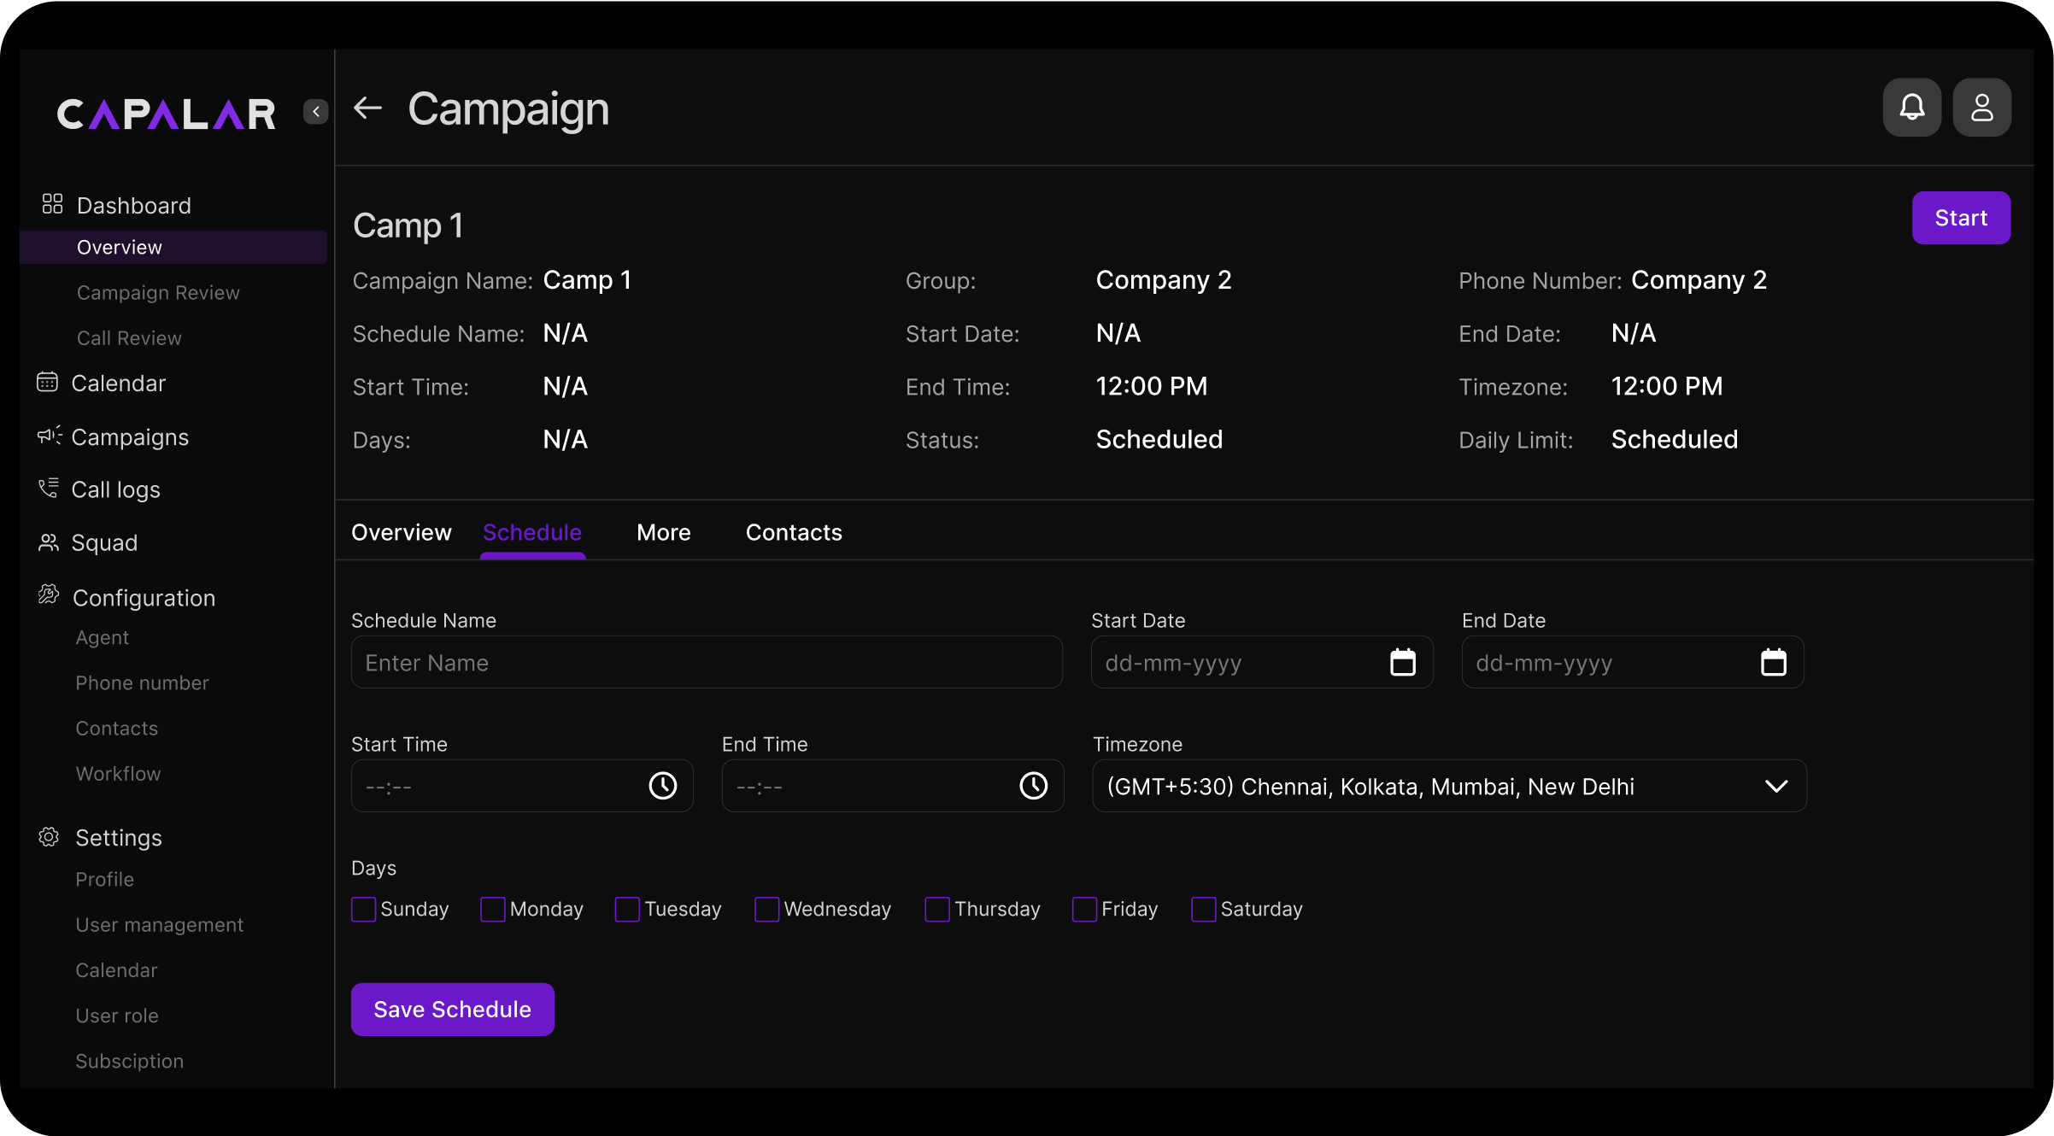
Task: Click the Schedule Name input field
Action: coord(707,663)
